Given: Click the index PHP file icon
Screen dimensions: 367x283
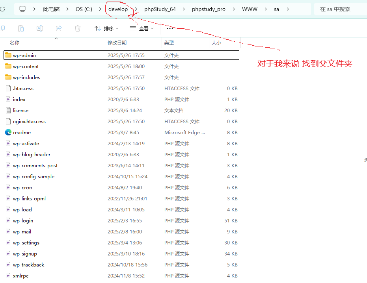Looking at the screenshot, I should (8, 99).
